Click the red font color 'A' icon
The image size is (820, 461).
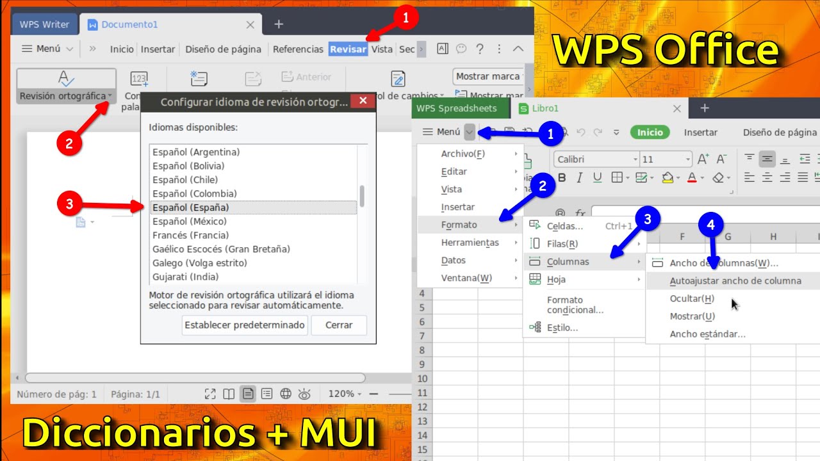[x=692, y=177]
